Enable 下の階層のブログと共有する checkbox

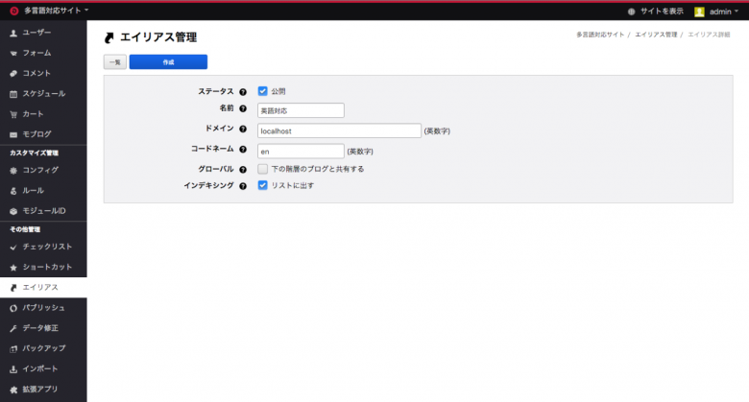point(262,169)
